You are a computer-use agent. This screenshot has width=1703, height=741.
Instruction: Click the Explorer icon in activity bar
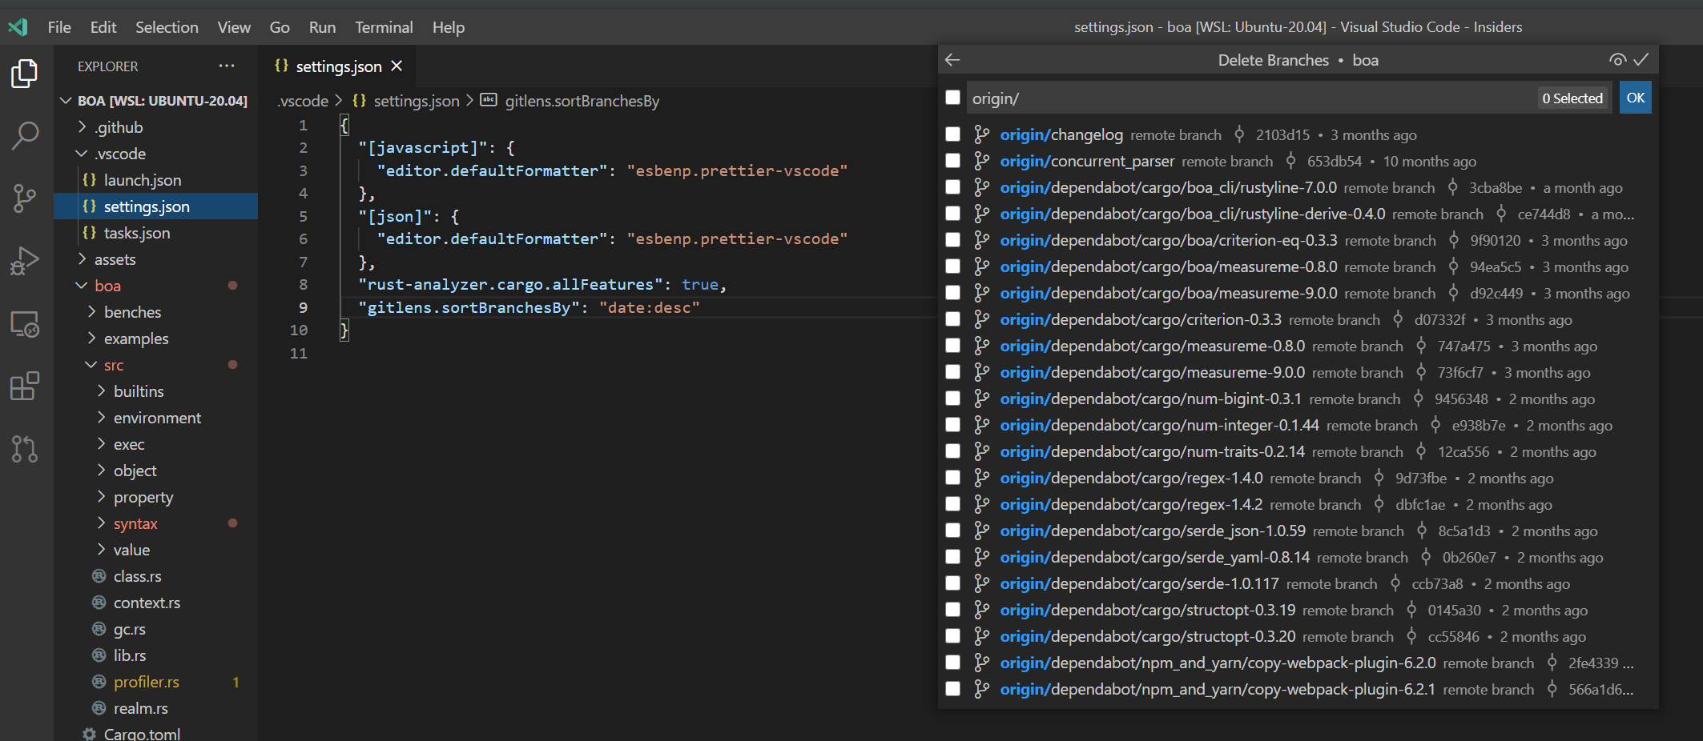(25, 73)
